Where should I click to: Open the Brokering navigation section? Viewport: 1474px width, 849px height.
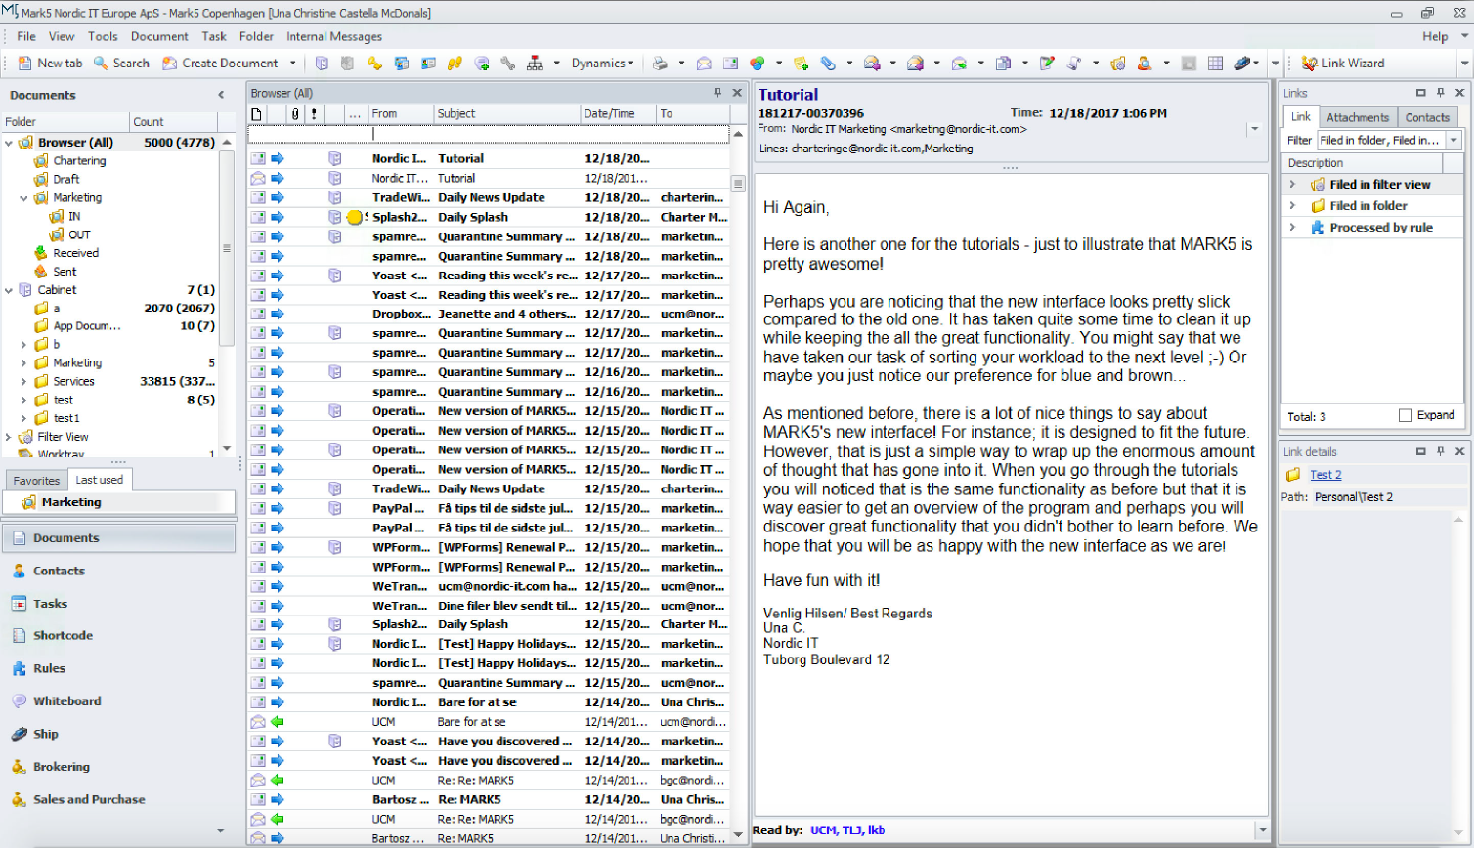coord(118,767)
